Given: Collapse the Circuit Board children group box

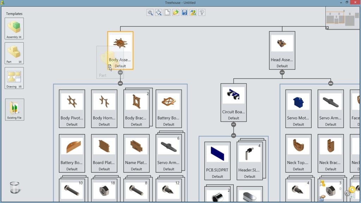Looking at the screenshot, I should (x=233, y=135).
